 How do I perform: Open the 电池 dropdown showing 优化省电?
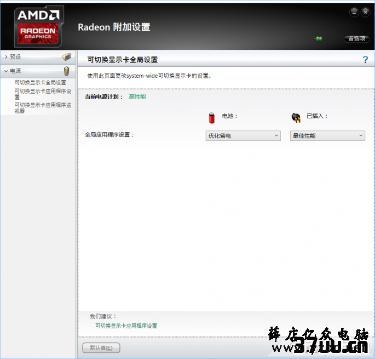pos(243,136)
